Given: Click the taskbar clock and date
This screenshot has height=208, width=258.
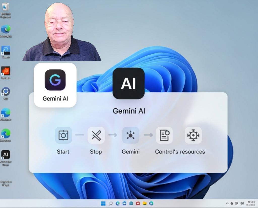Looking at the screenshot, I should (x=251, y=203).
